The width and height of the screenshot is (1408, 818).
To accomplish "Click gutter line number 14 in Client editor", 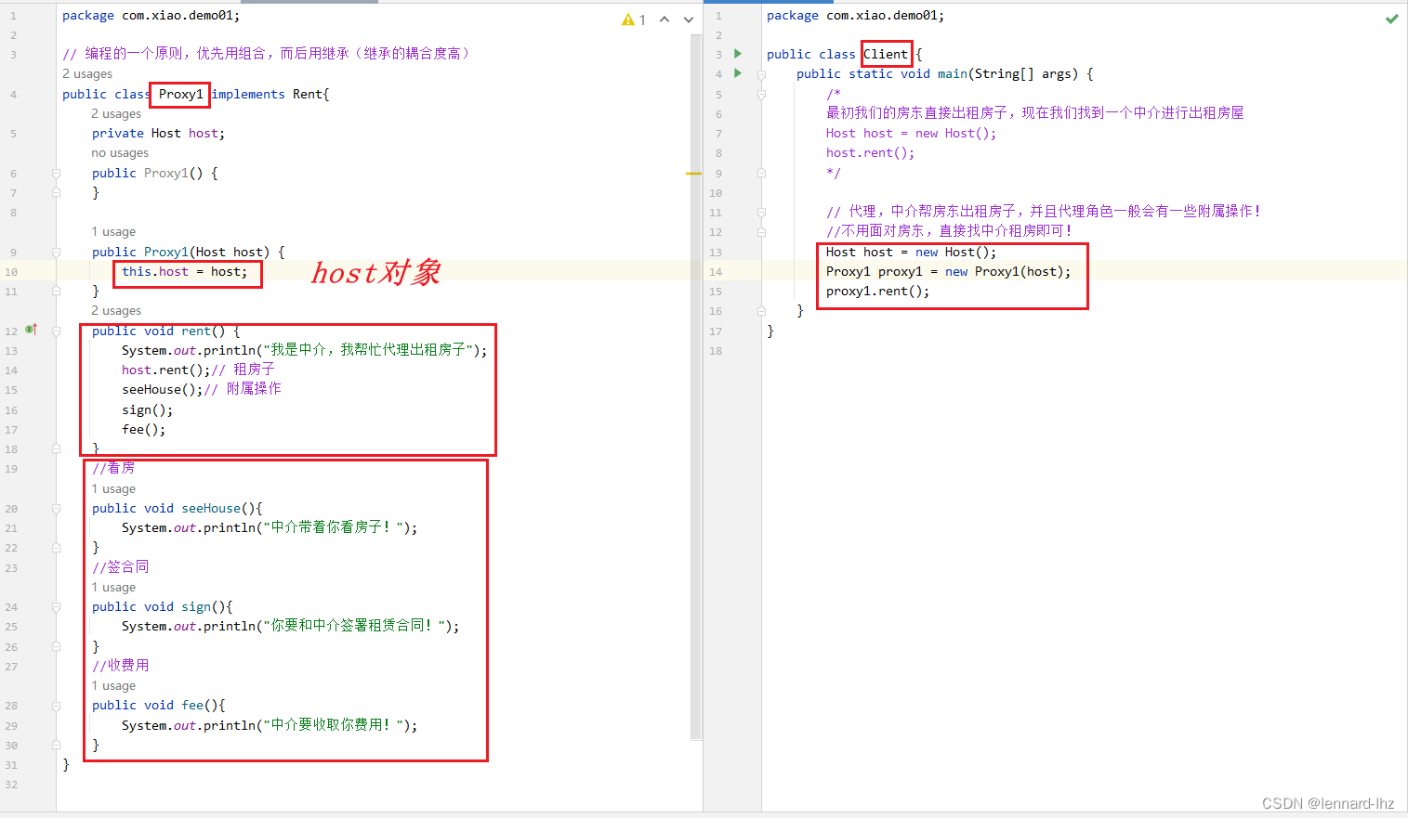I will tap(716, 272).
